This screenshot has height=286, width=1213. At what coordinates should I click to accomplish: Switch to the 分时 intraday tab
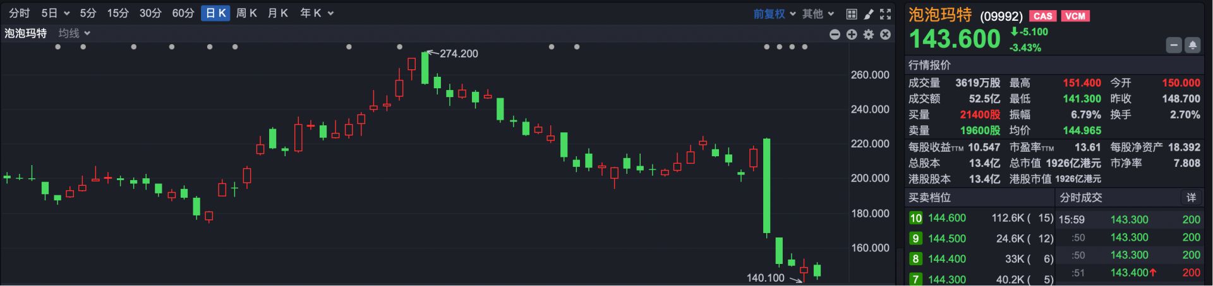(x=20, y=13)
